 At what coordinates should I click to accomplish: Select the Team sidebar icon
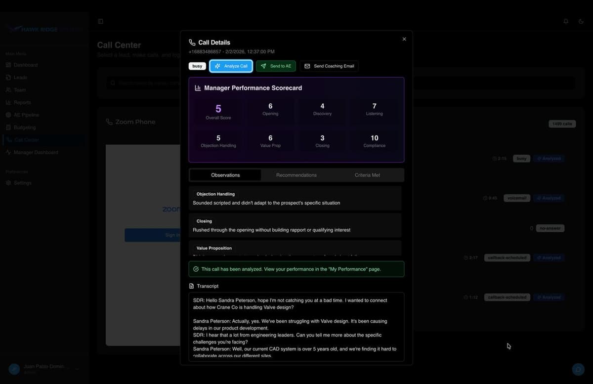click(x=8, y=89)
